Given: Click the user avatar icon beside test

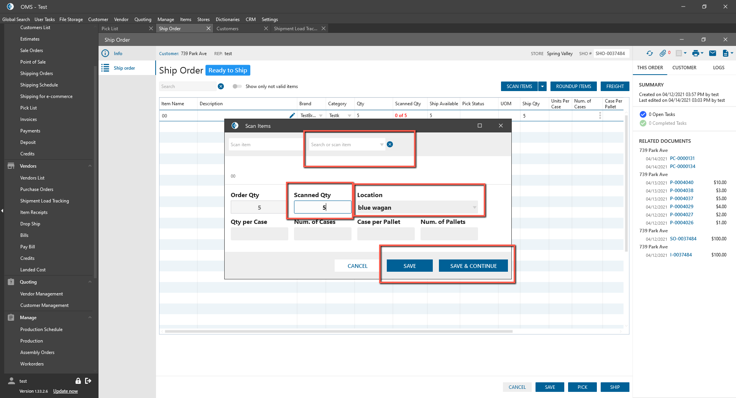Looking at the screenshot, I should point(11,381).
